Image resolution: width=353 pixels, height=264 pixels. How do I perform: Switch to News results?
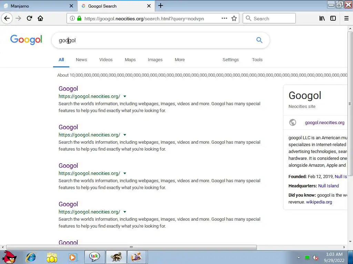point(81,60)
